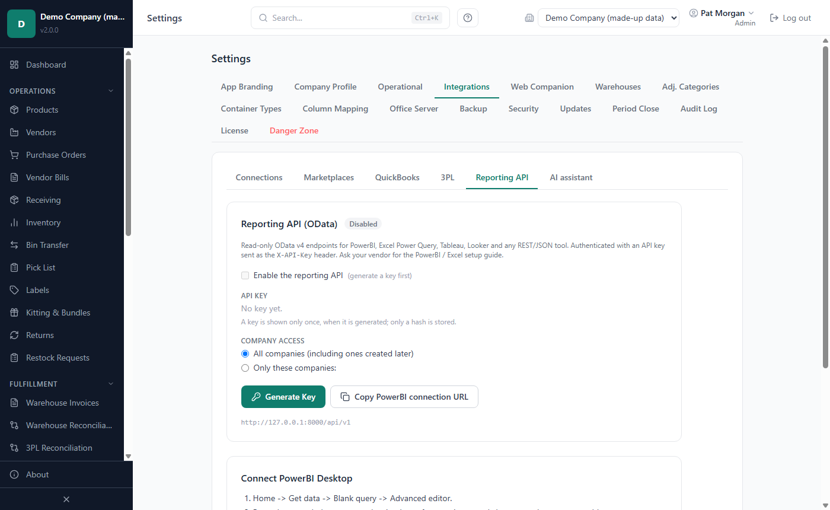Select All companies radio option
Viewport: 830px width, 510px height.
tap(245, 353)
